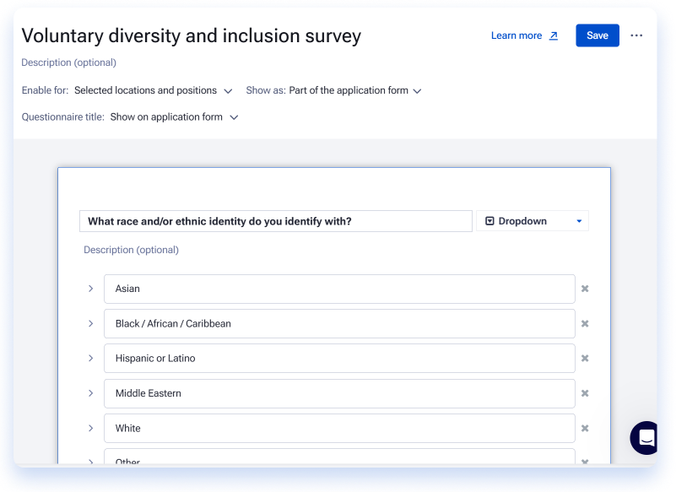
Task: Expand the Middle Eastern chevron
Action: click(x=90, y=393)
